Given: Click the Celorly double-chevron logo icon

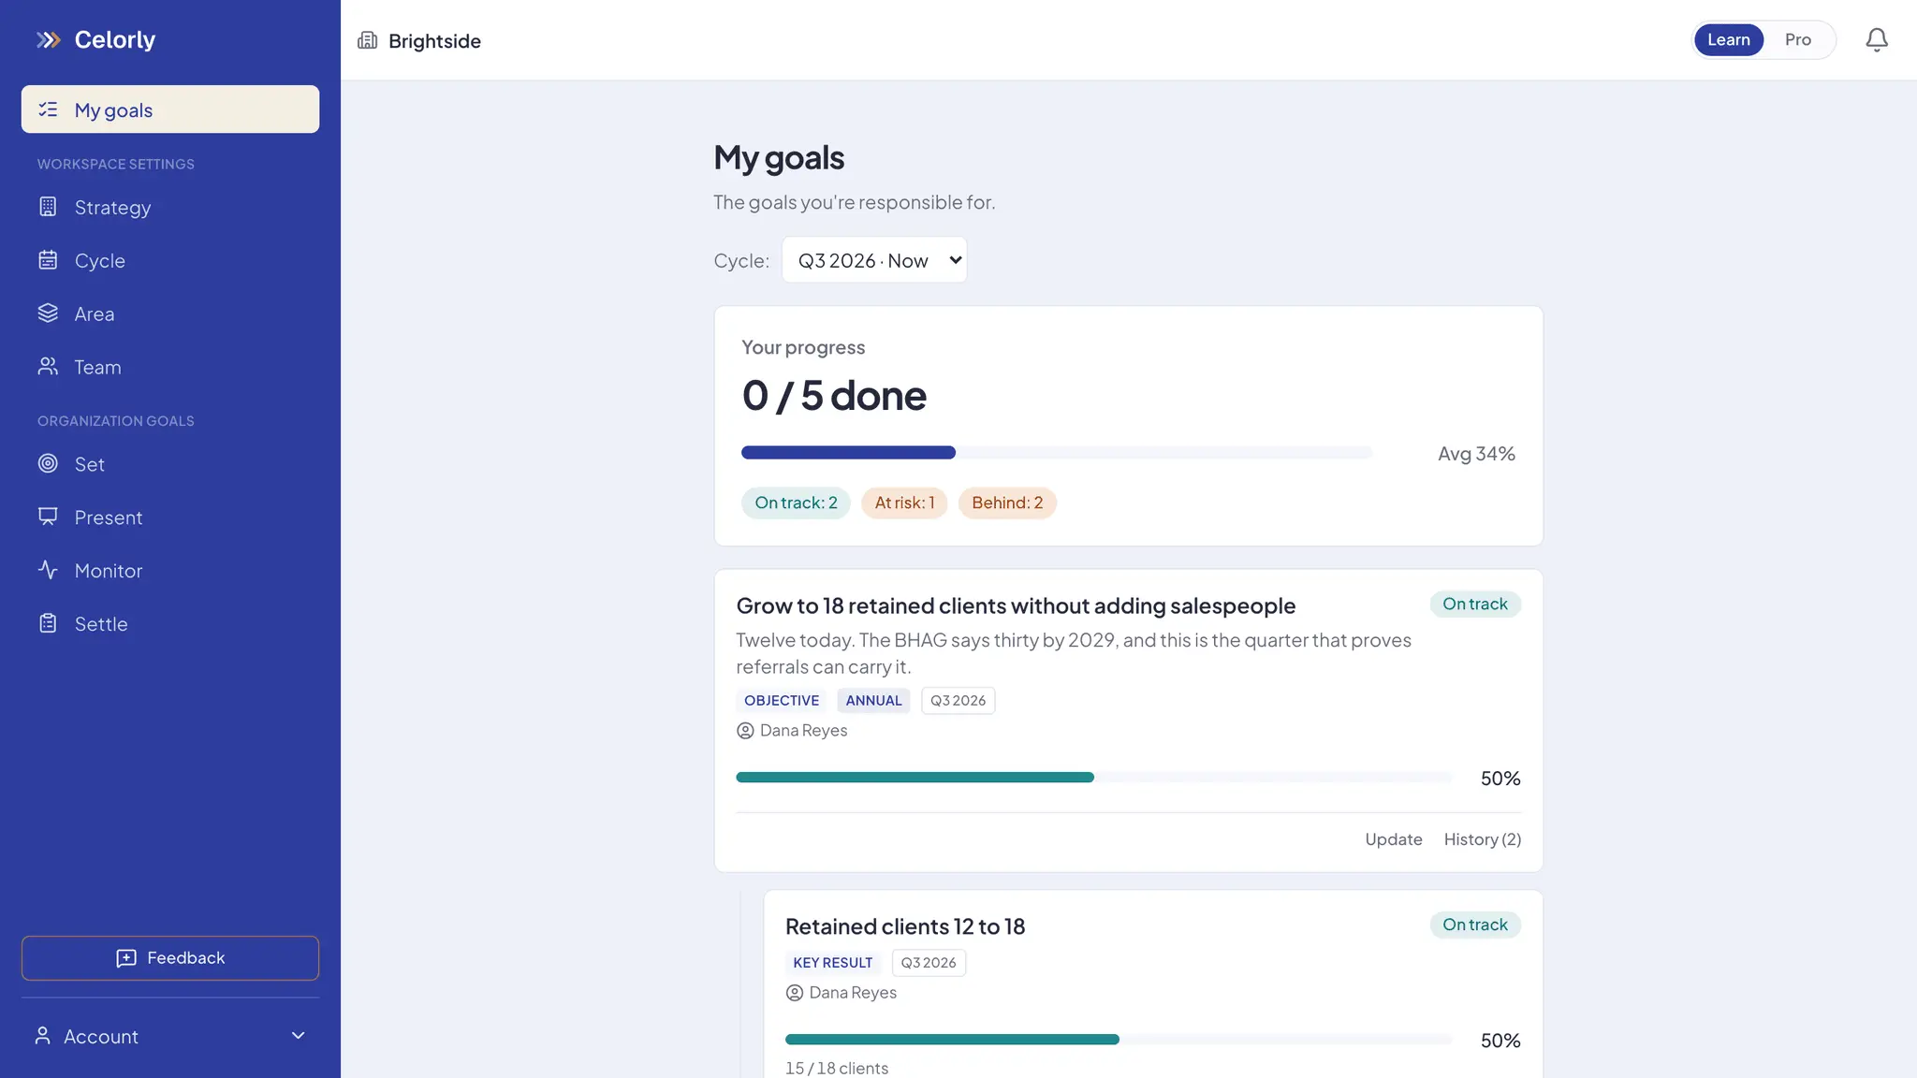Looking at the screenshot, I should 49,39.
